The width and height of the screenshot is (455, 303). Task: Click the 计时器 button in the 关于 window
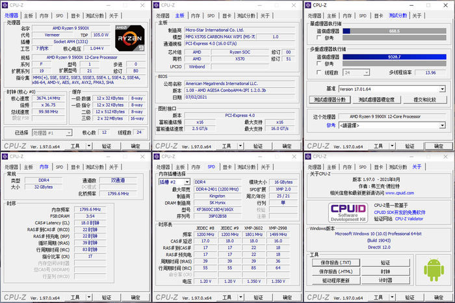click(385, 280)
